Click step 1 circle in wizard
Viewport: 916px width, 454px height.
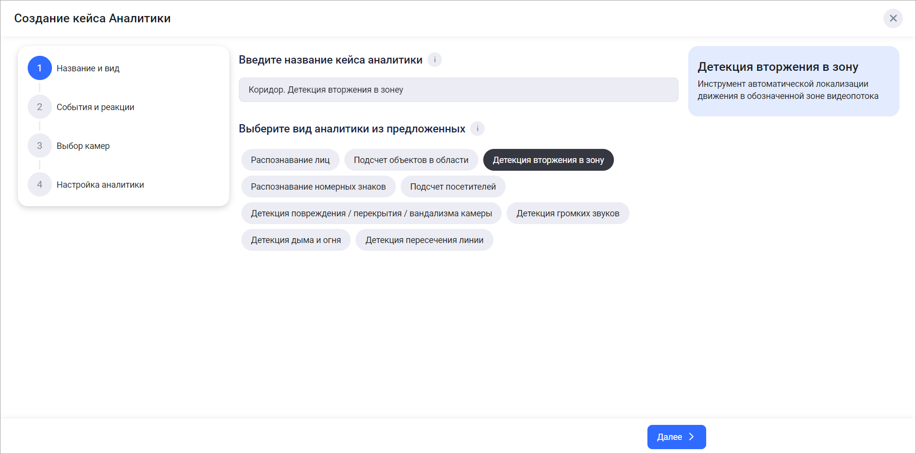pos(40,68)
